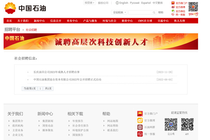Open footer link 国资动态
The width and height of the screenshot is (210, 140).
[x=48, y=126]
